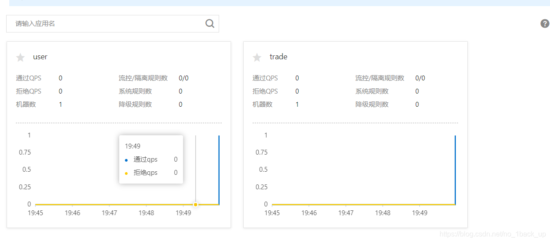
Task: Click 通过qps entry in chart tooltip
Action: (x=146, y=159)
